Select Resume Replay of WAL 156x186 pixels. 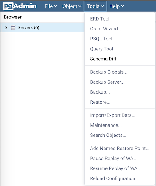pos(120,168)
